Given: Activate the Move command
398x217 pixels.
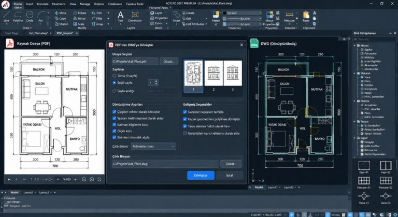Looking at the screenshot, I should click(61, 13).
